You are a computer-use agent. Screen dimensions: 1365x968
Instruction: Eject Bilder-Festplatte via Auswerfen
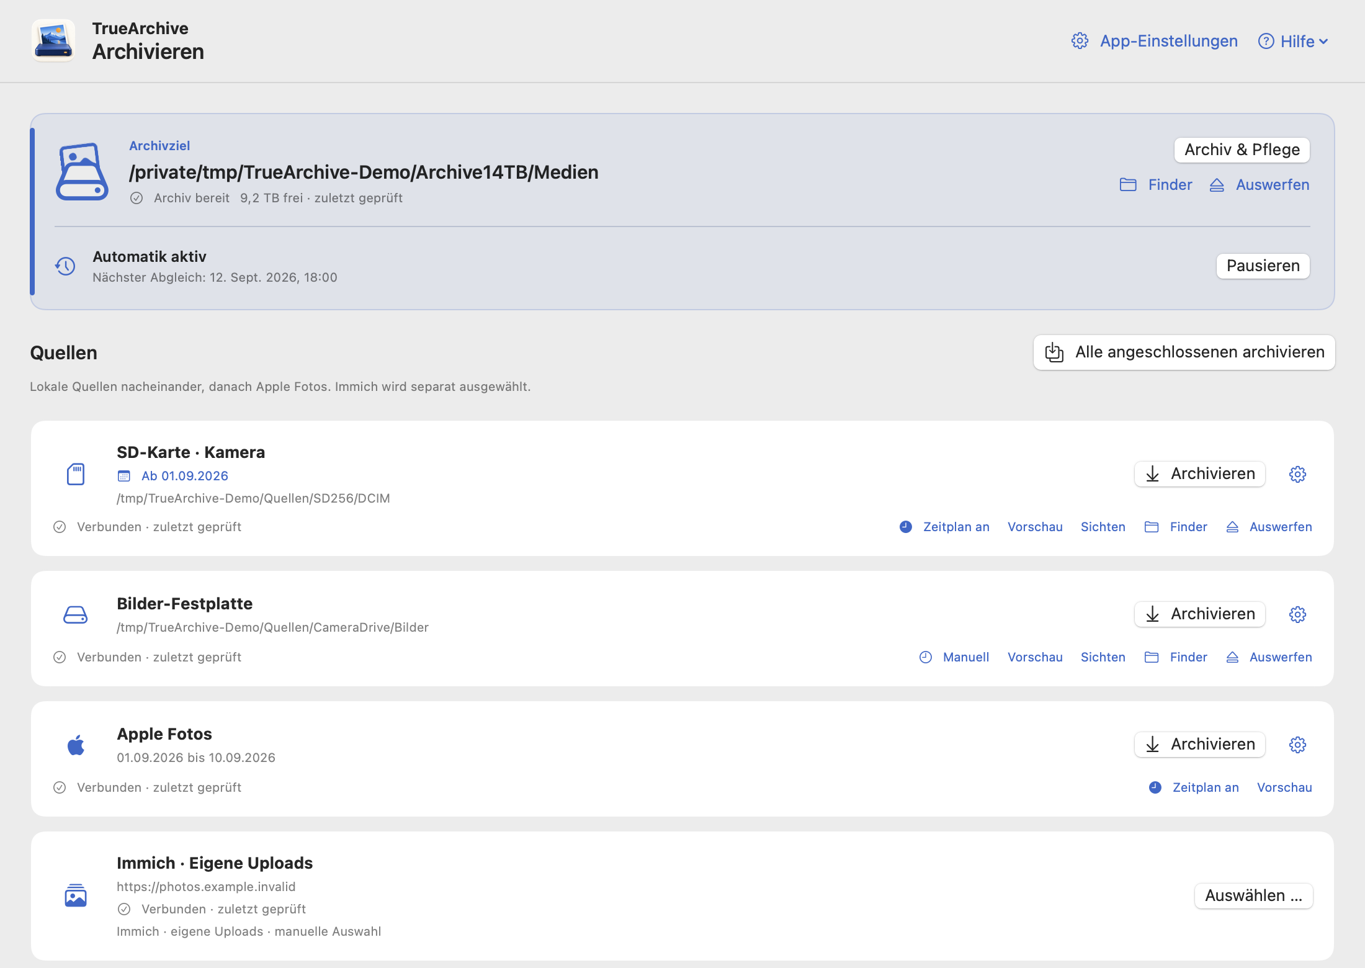1269,657
